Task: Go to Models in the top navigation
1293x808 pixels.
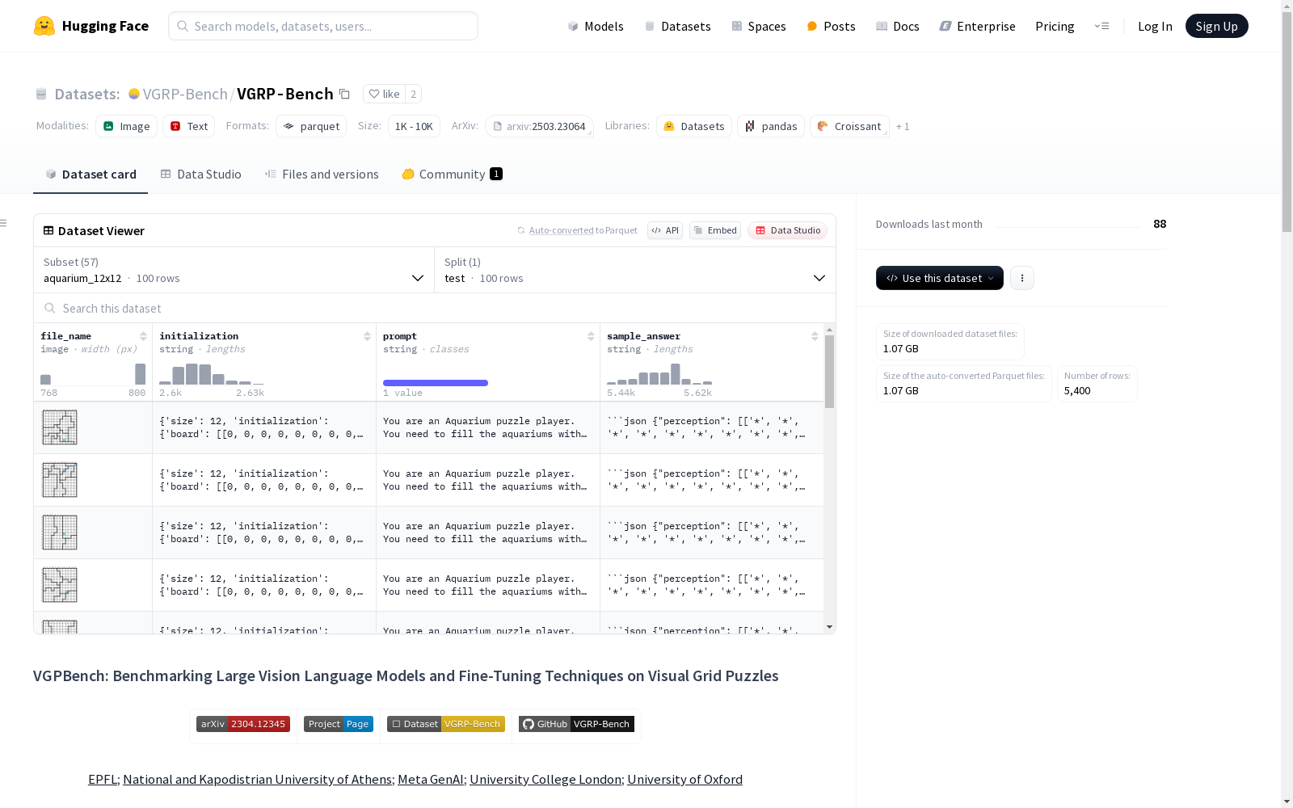Action: click(x=596, y=26)
